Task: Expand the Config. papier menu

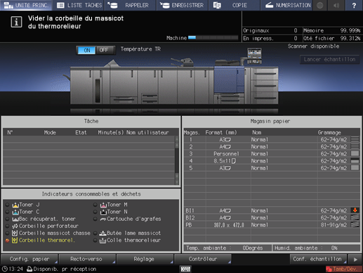Action: click(x=29, y=259)
